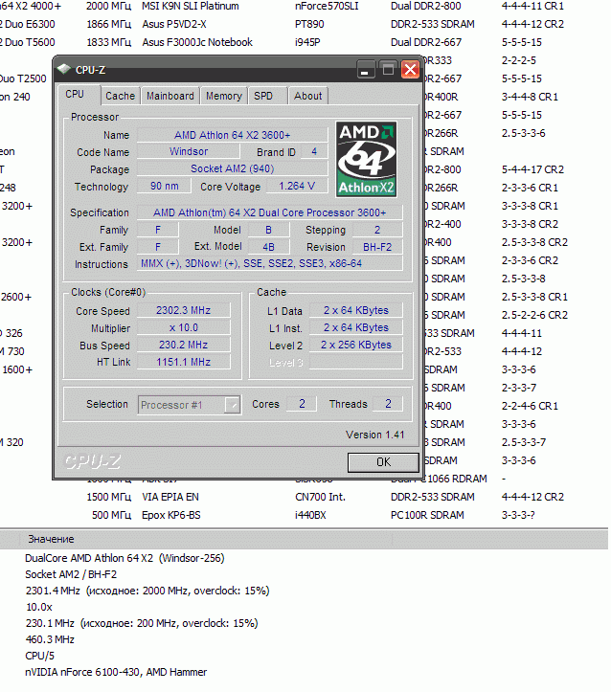Click the 10.0x multiplier value line
Screen dimensions: 611x692
point(39,607)
